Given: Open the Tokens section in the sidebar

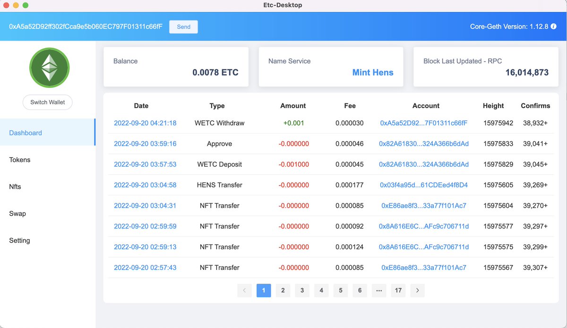Looking at the screenshot, I should click(19, 160).
